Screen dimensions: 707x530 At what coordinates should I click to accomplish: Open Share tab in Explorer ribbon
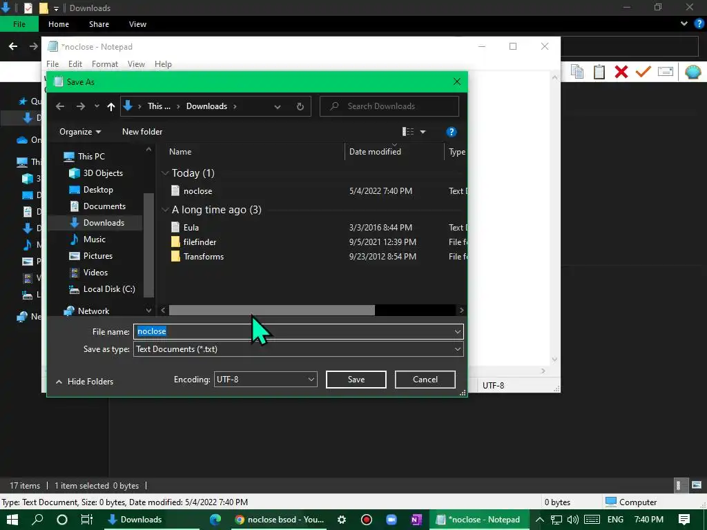click(99, 24)
